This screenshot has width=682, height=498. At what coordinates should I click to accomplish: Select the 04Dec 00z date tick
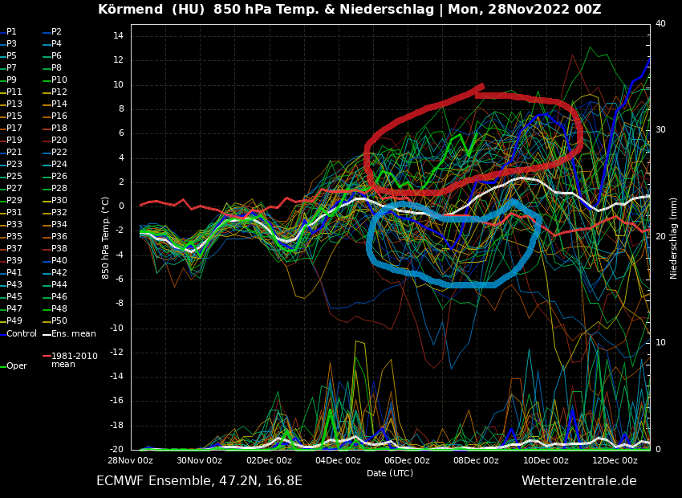(338, 460)
